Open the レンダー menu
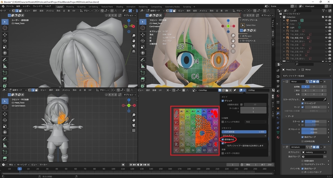Screen dimensions: 333x178 [x=27, y=6]
